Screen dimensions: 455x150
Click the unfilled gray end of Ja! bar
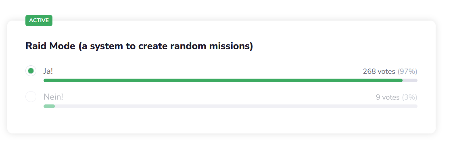[x=410, y=80]
